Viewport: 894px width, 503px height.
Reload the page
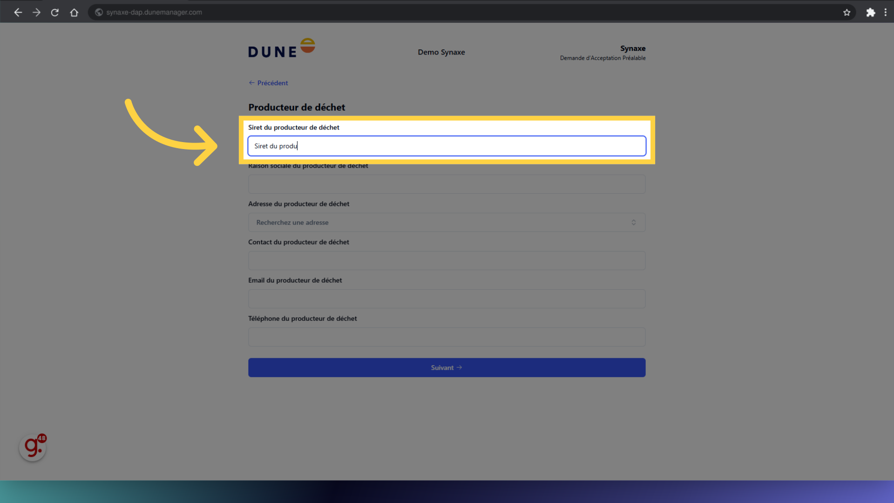click(x=55, y=13)
